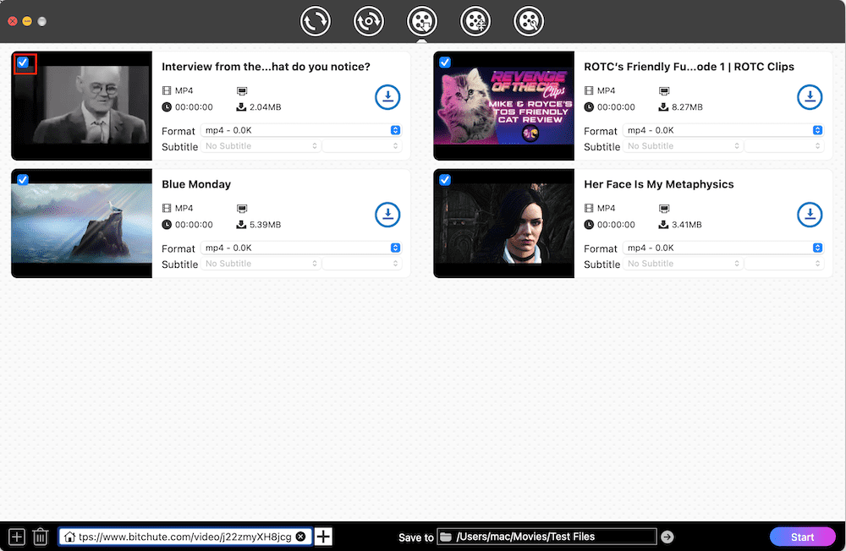Click the Blue Monday thumbnail
The width and height of the screenshot is (846, 551).
(x=81, y=223)
